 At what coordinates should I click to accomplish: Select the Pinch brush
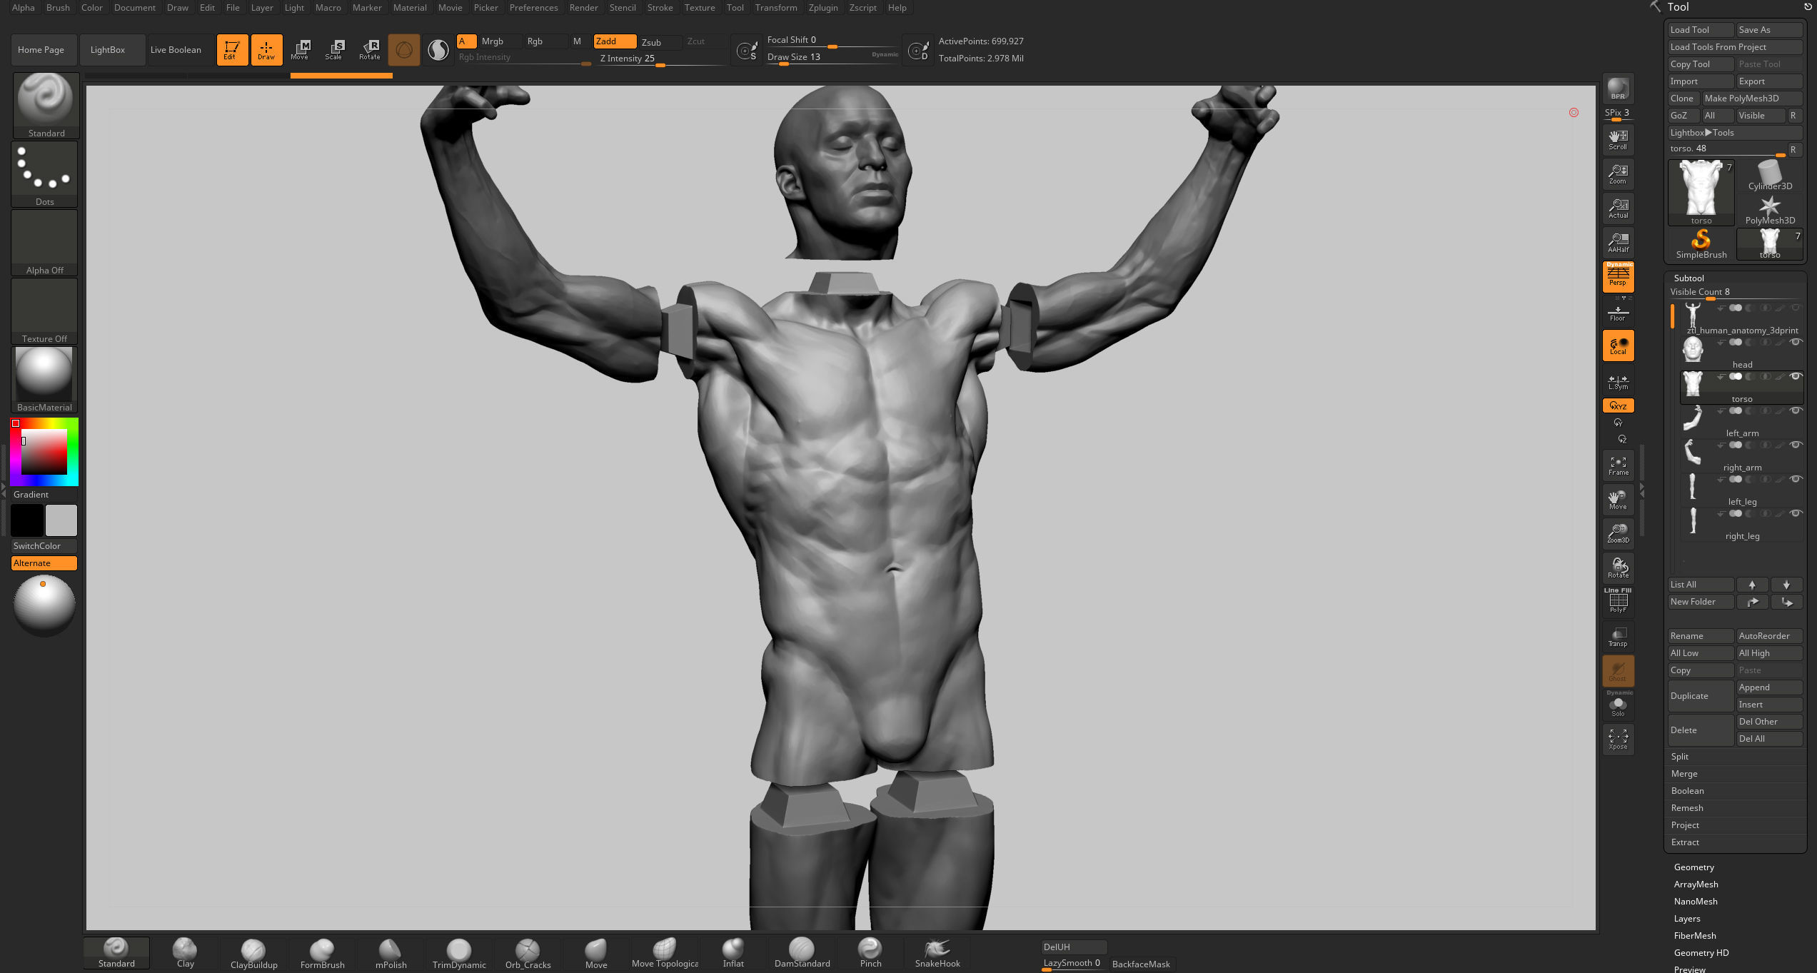(870, 953)
